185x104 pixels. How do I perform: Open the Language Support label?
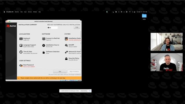coord(29,45)
